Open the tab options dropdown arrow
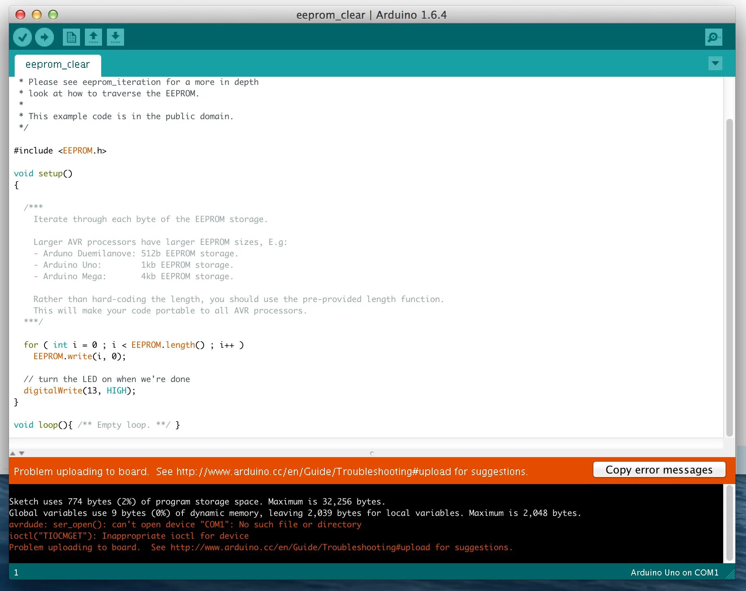746x591 pixels. click(715, 63)
